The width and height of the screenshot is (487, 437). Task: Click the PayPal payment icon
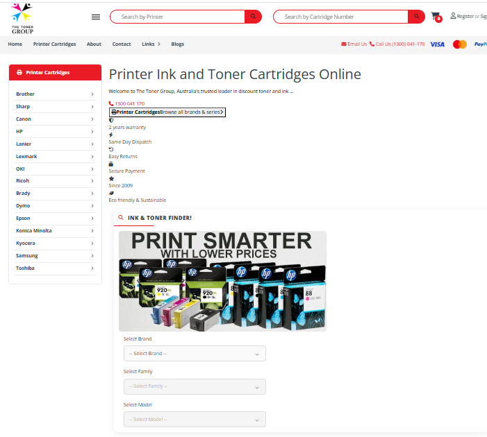pyautogui.click(x=480, y=44)
